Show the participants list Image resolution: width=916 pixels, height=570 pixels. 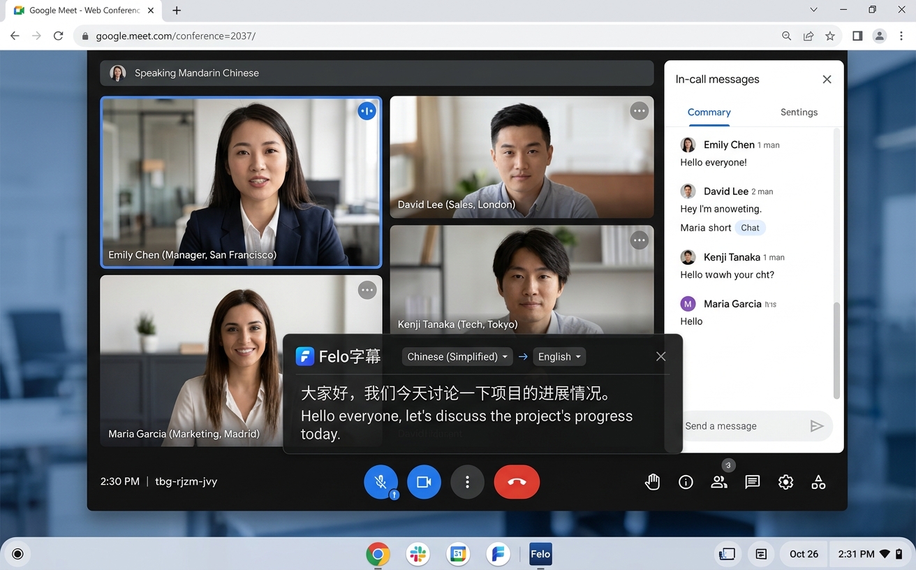(x=718, y=481)
